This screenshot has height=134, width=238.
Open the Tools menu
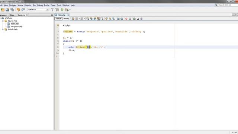[59, 5]
